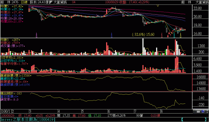Select the 每筆平均張=1.787 legend entry
The width and height of the screenshot is (209, 122).
coord(14,64)
